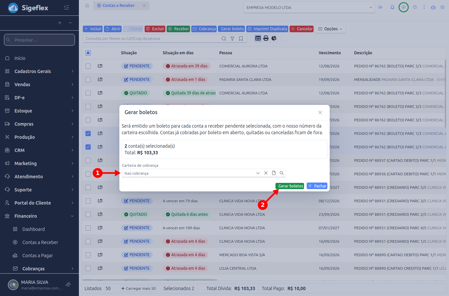
Task: Load more with Carregar mais 50
Action: (x=138, y=288)
